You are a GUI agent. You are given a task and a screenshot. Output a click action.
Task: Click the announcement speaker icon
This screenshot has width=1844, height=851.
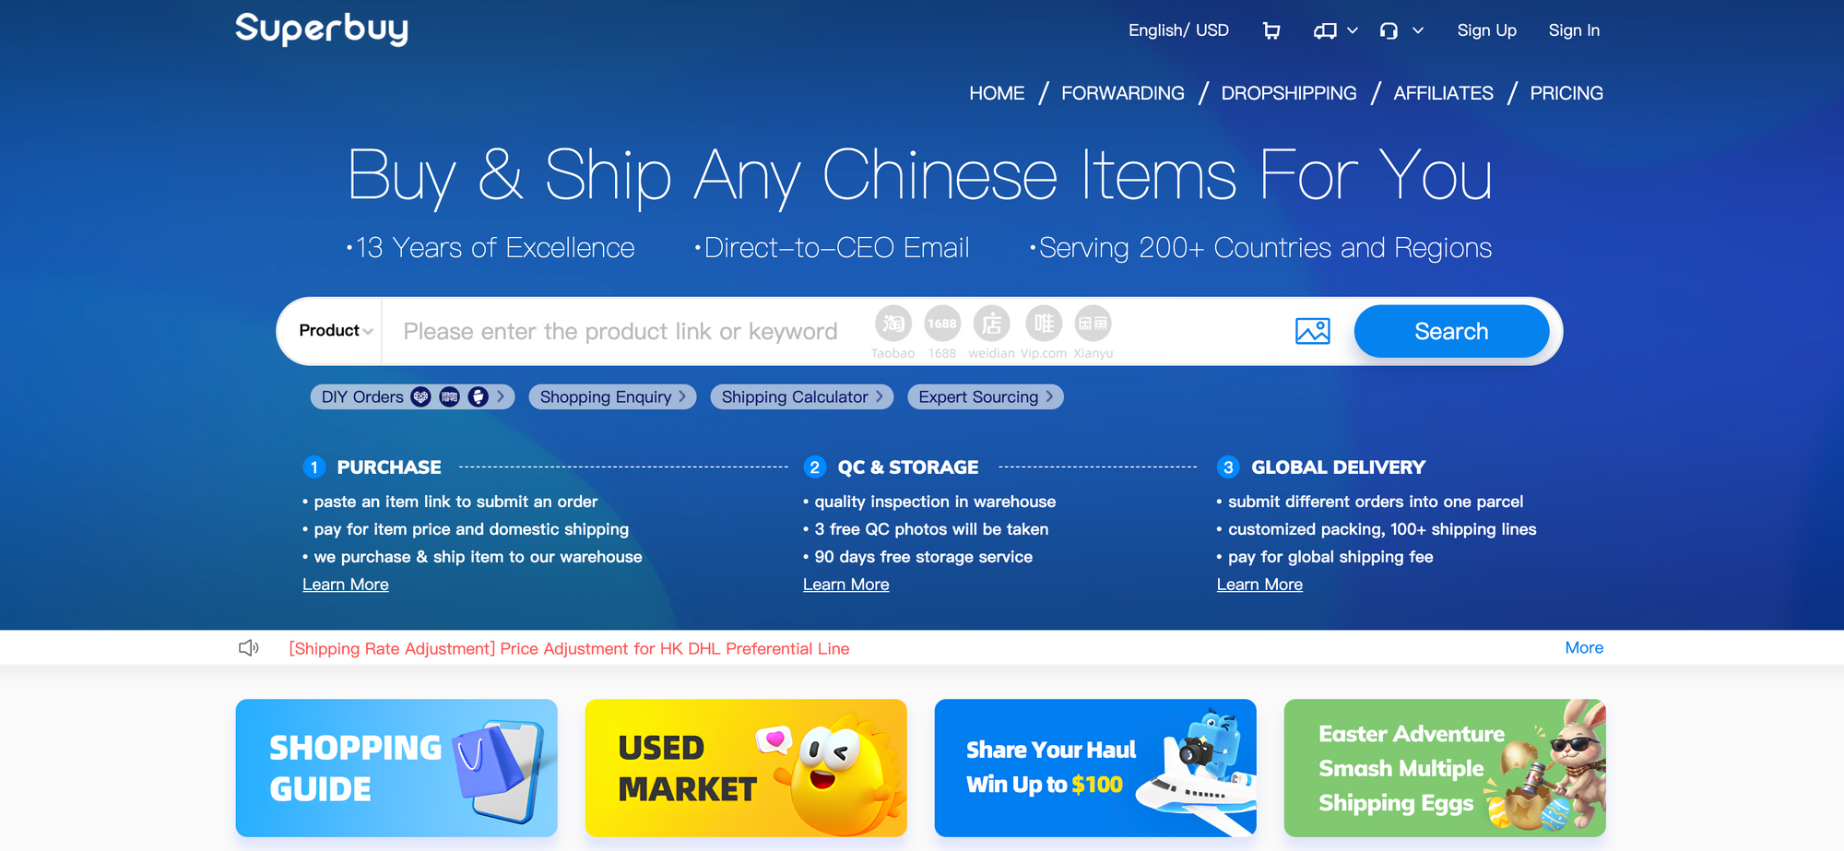pos(249,648)
